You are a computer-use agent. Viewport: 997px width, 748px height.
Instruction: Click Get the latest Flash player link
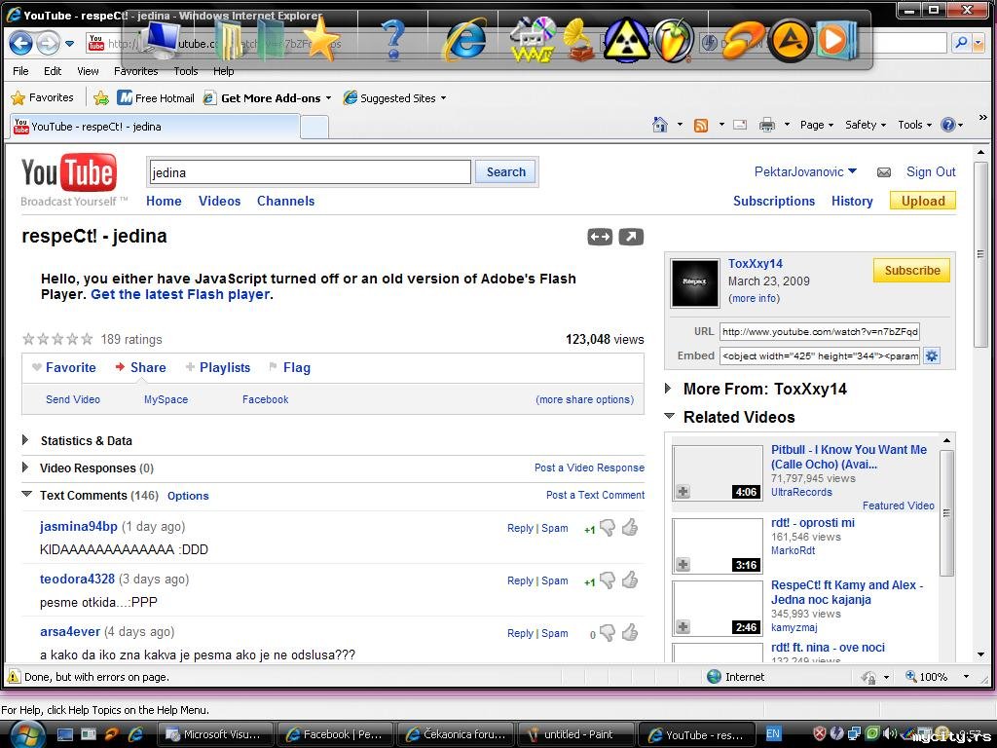(x=180, y=294)
